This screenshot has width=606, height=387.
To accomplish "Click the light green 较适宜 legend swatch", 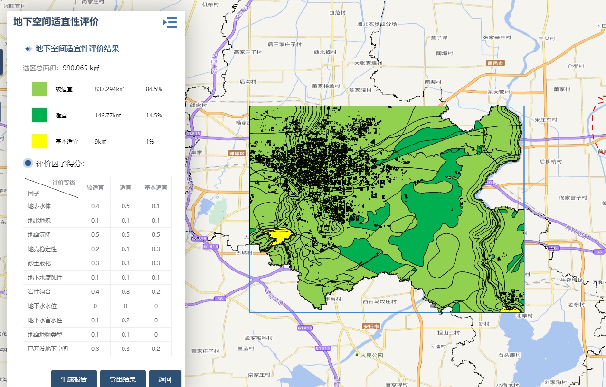I will coord(39,89).
